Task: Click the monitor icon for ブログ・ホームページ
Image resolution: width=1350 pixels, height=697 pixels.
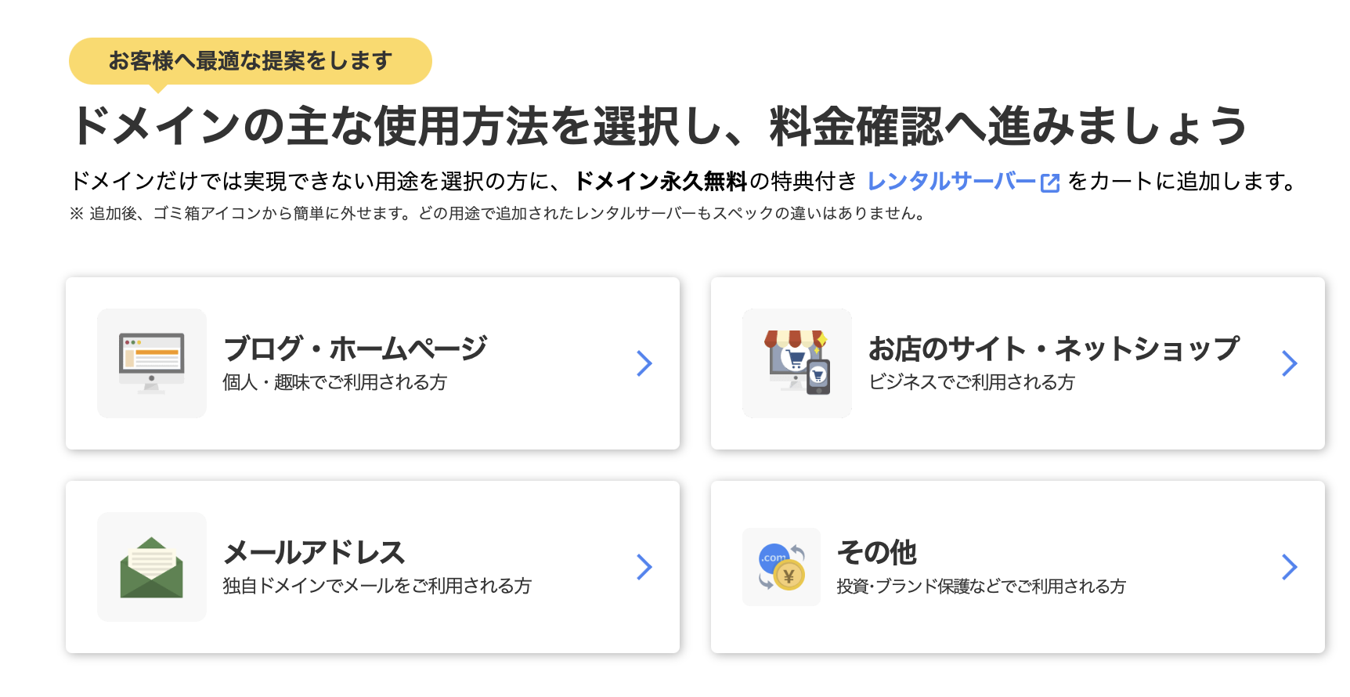Action: (x=151, y=362)
